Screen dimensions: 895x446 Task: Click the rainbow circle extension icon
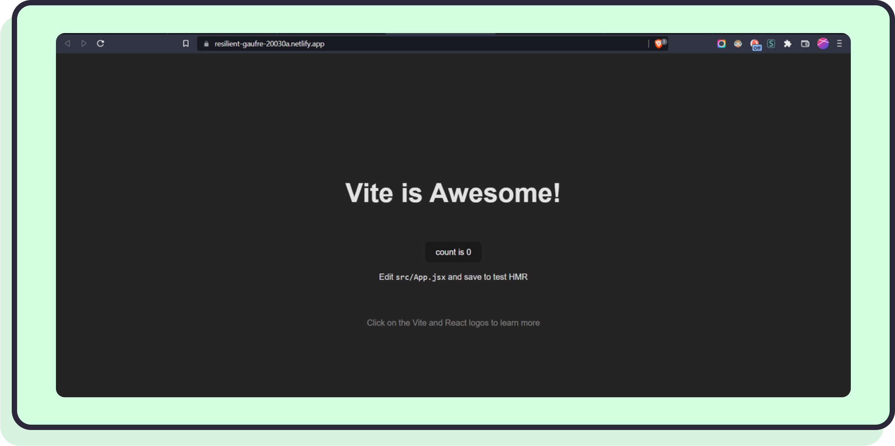(721, 44)
